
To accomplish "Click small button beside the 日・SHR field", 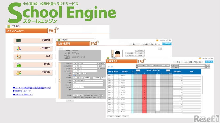I will (x=207, y=65).
